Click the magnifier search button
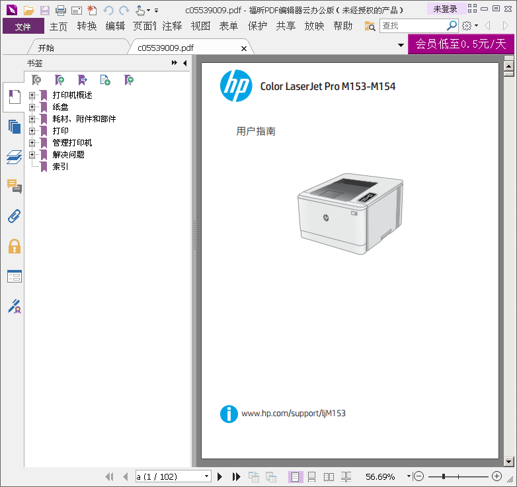The height and width of the screenshot is (487, 517). [x=452, y=25]
